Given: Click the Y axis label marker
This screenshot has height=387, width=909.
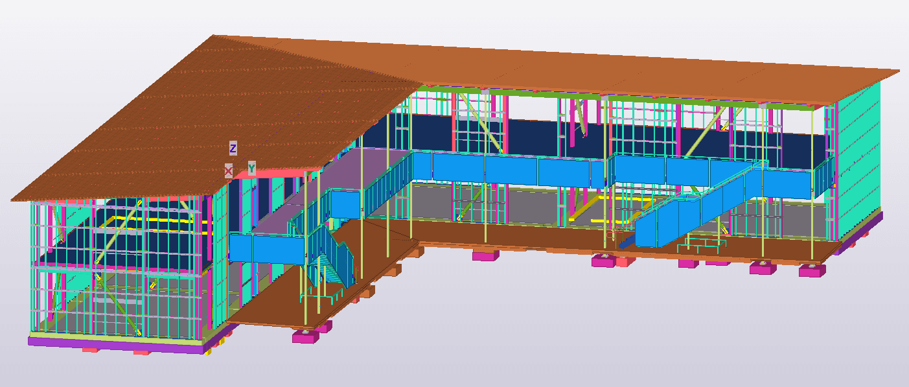Looking at the screenshot, I should (x=251, y=169).
